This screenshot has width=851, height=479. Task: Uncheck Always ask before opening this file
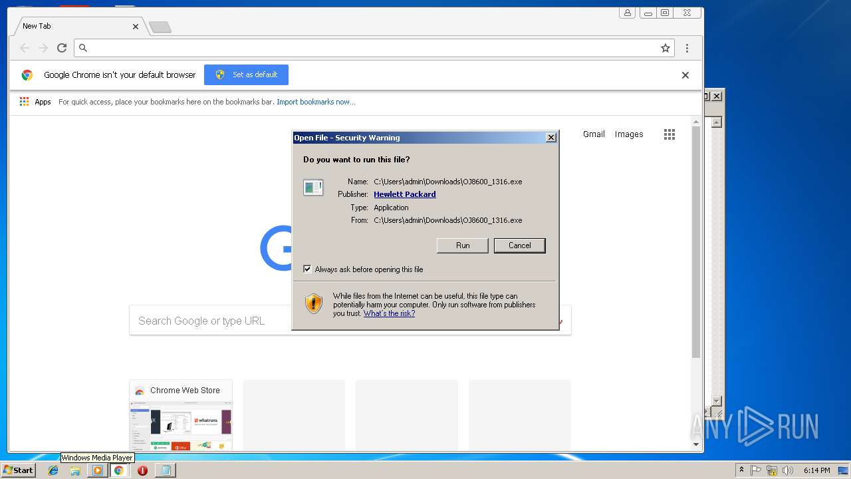click(307, 269)
